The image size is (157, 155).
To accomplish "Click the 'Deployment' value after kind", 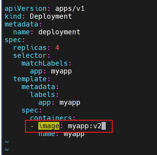I will pos(51,17).
